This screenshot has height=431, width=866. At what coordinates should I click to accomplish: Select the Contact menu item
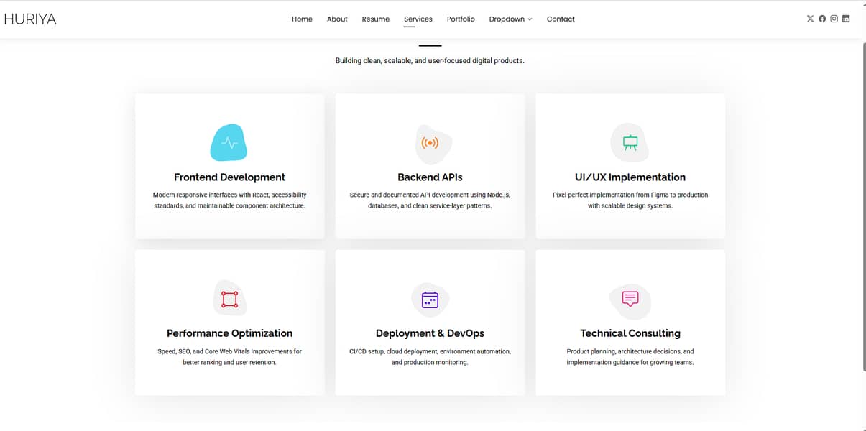[561, 19]
